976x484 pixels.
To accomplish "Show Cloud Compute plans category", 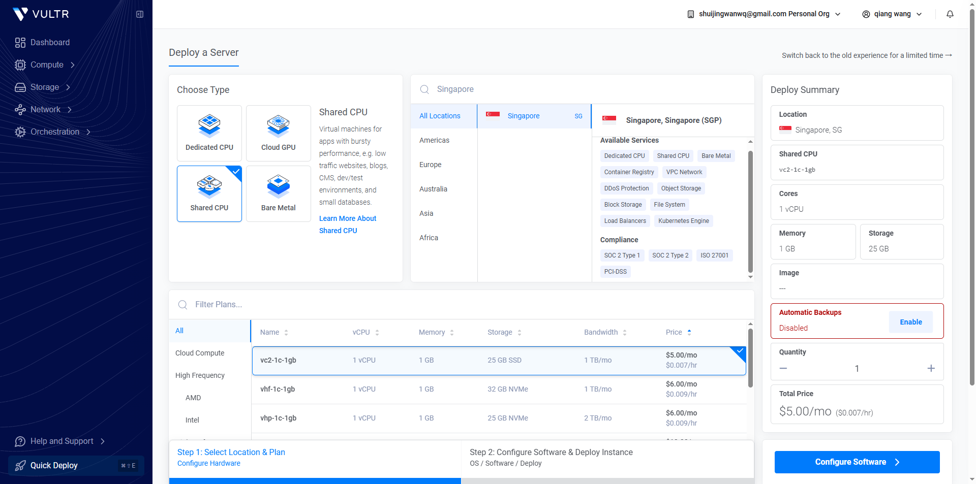I will [x=200, y=353].
